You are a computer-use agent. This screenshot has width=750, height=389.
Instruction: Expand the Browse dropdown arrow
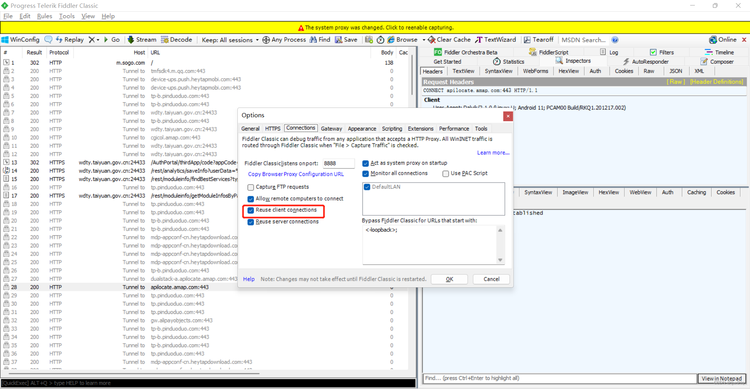(x=423, y=40)
